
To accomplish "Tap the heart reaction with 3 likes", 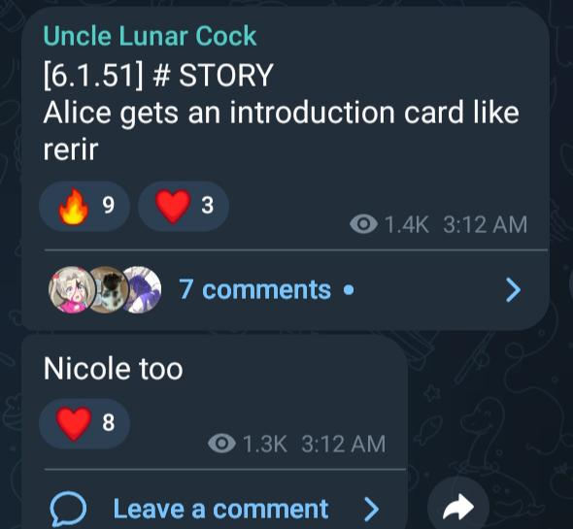I will pos(184,206).
